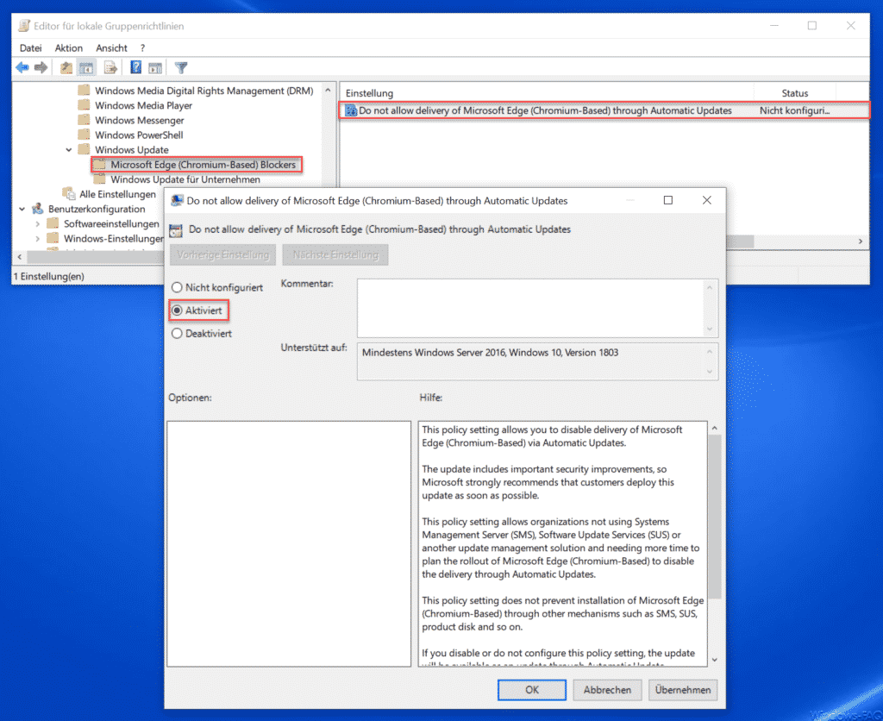This screenshot has height=721, width=883.
Task: Click the Windows Media DRM folder icon
Action: (84, 90)
